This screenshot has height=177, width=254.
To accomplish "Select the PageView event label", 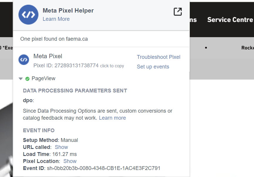I will tap(43, 78).
